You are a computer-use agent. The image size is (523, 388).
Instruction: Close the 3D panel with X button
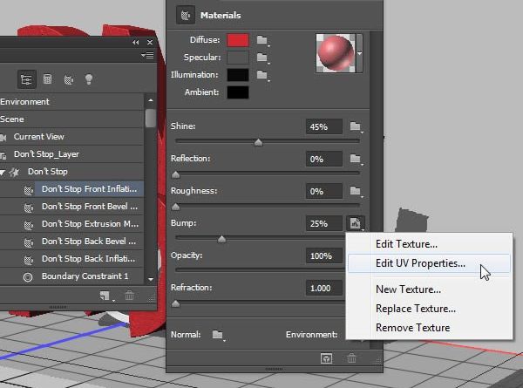click(150, 43)
